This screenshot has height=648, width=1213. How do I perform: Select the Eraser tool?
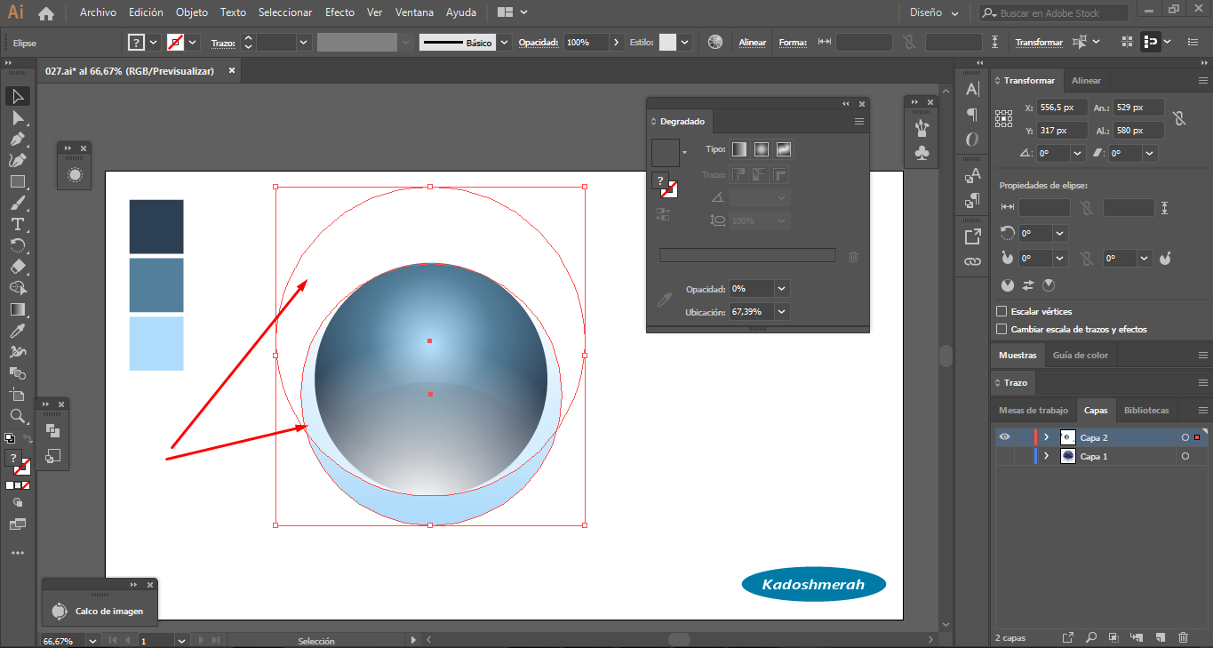tap(17, 267)
